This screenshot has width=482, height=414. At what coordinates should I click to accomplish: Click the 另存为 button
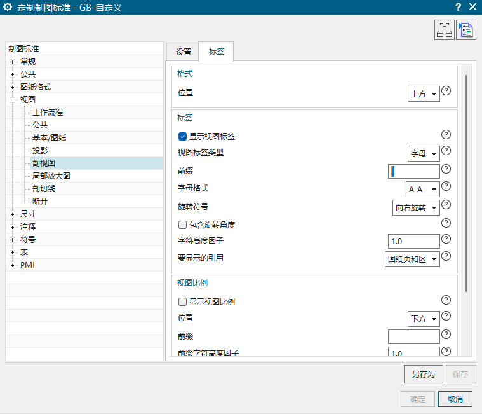point(424,375)
